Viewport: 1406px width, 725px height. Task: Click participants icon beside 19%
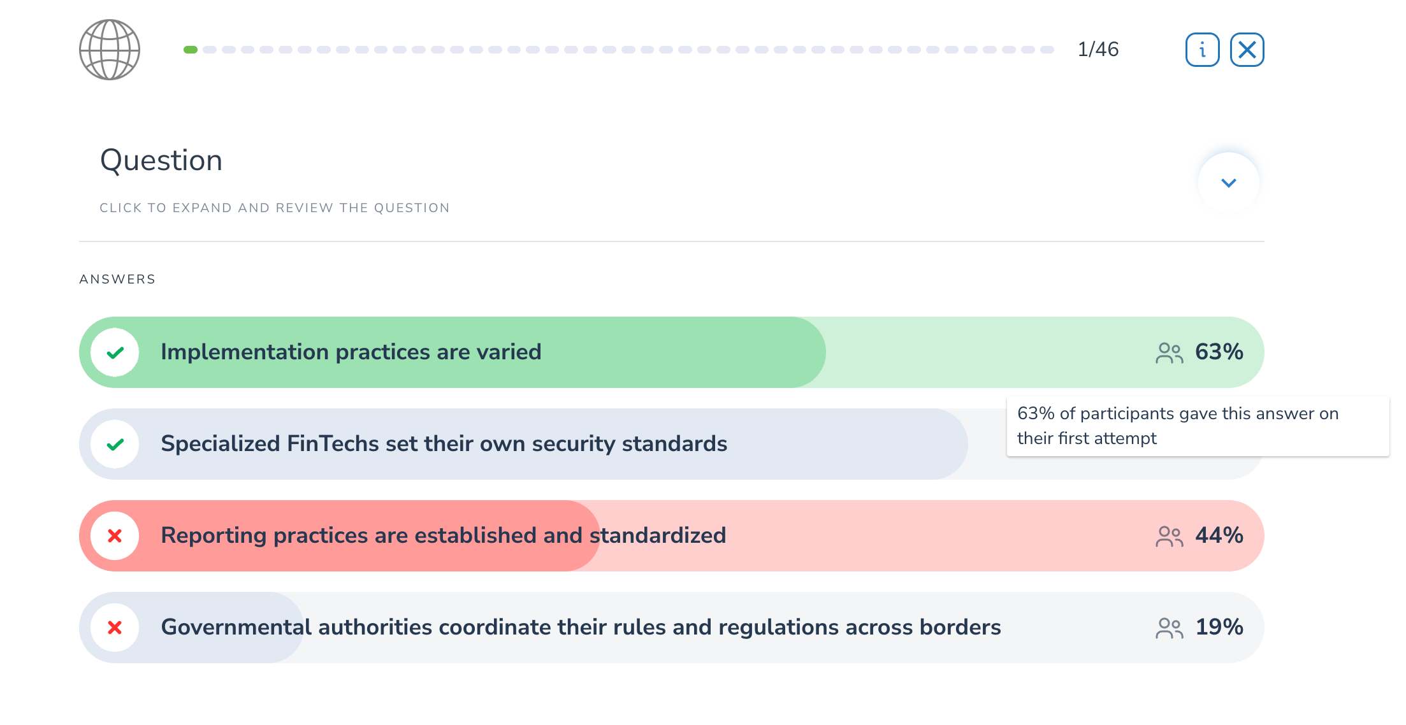pos(1169,628)
